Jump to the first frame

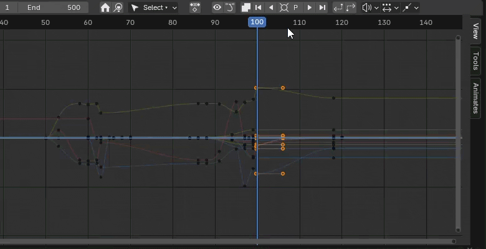259,7
